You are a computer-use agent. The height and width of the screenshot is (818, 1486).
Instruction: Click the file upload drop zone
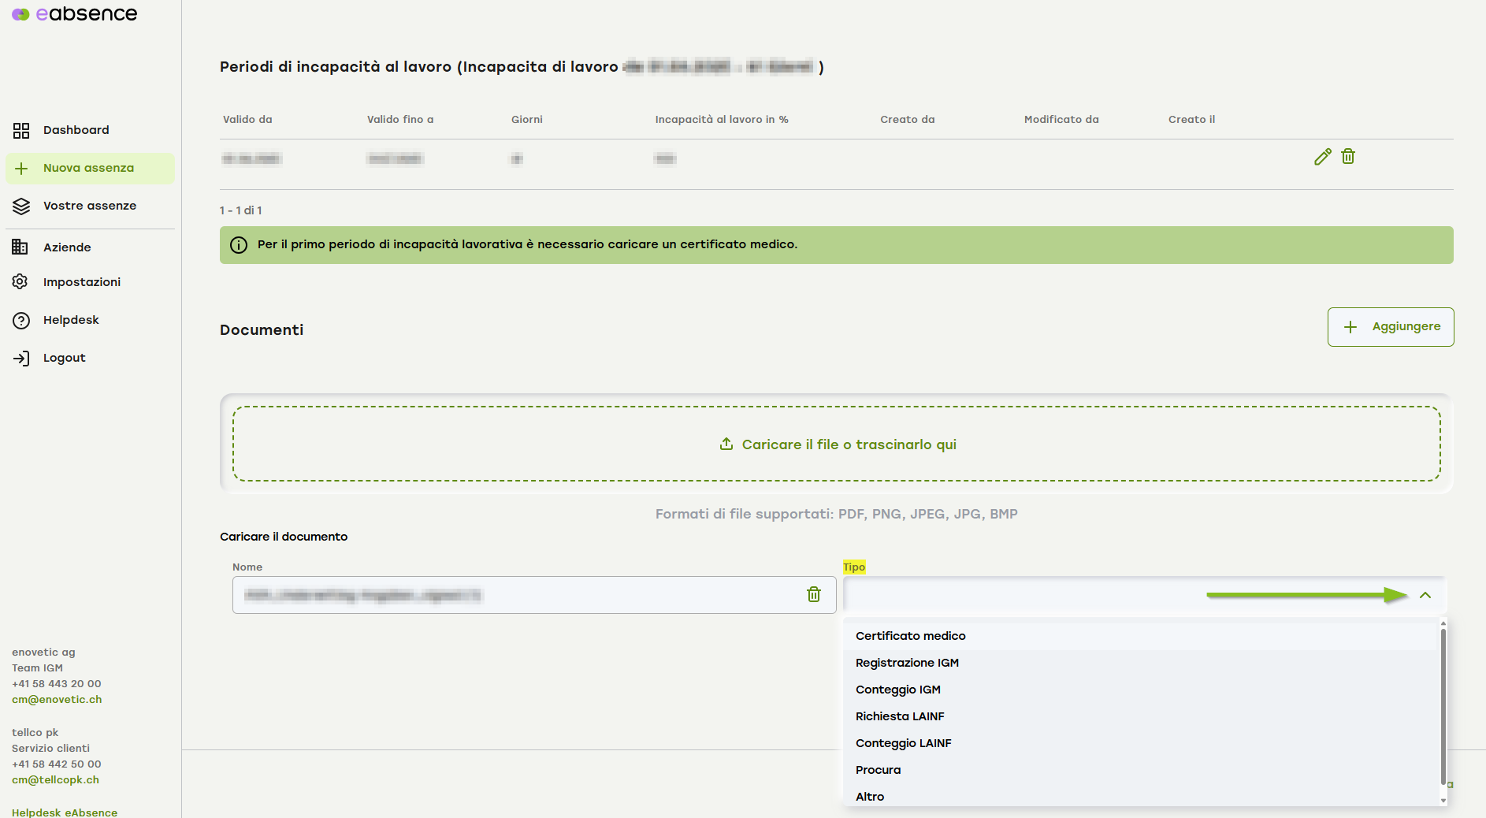836,444
